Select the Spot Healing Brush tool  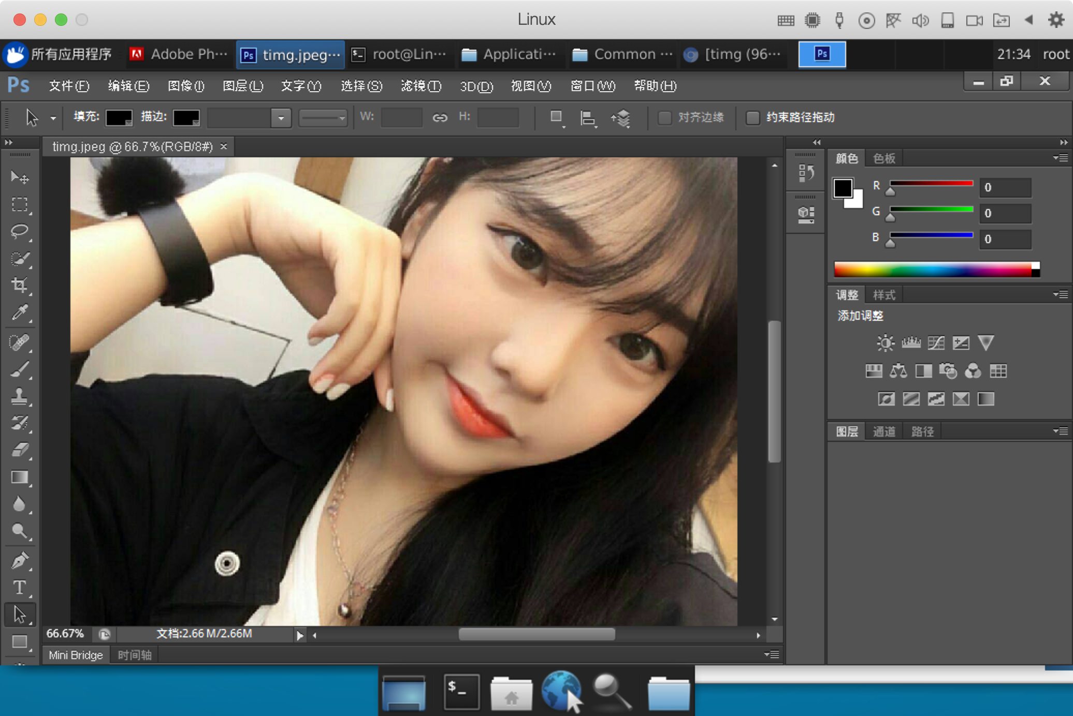20,342
